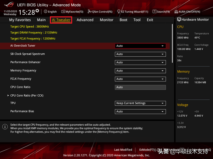This screenshot has width=213, height=159.
Task: Click Core Voltage 1.448 V value
Action: [199, 49]
